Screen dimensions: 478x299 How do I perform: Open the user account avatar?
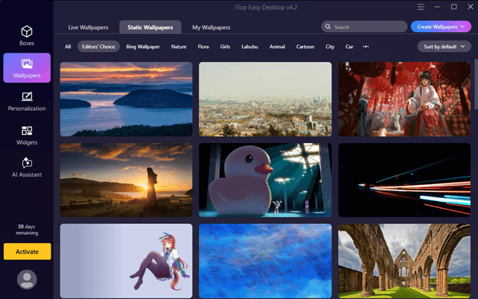pyautogui.click(x=27, y=279)
